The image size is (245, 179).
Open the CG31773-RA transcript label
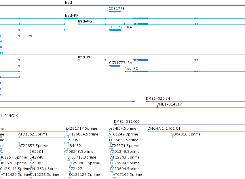120,27
